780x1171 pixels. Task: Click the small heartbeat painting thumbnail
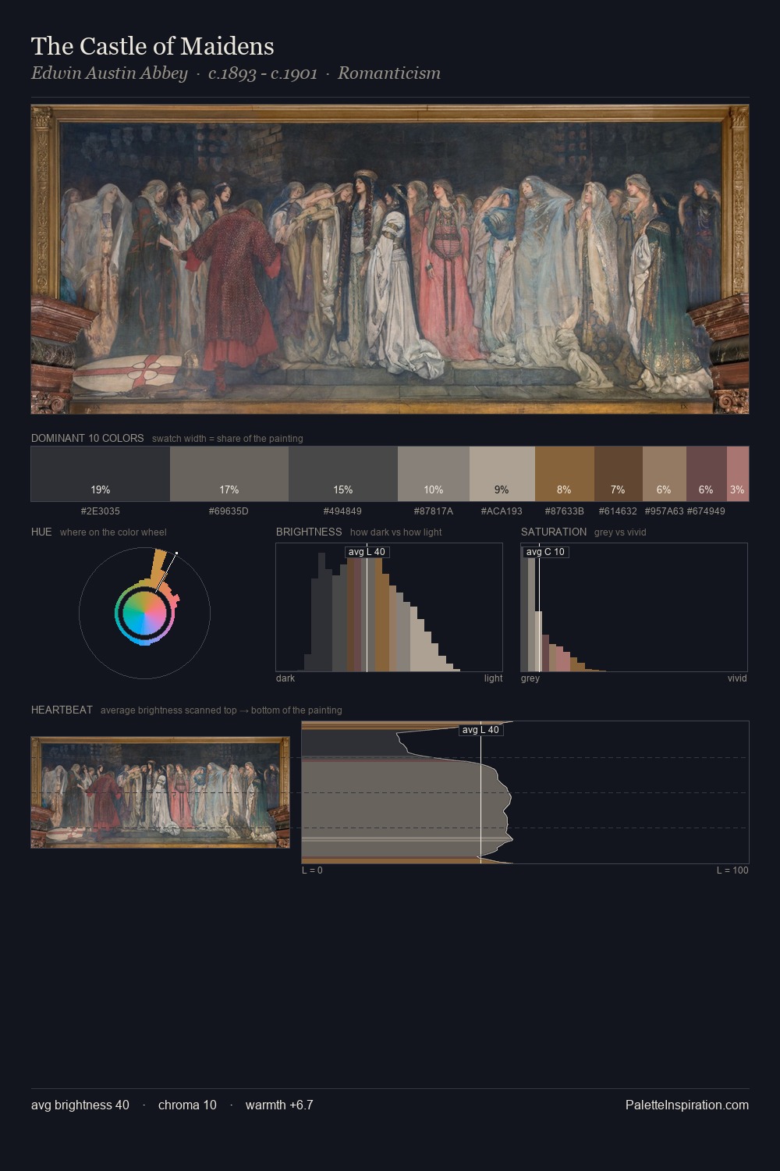click(160, 792)
